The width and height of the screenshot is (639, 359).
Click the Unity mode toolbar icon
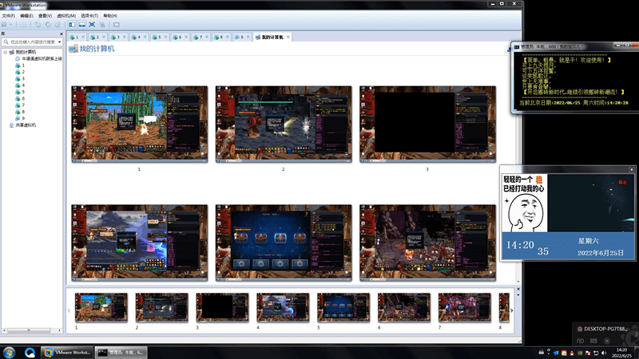(102, 25)
